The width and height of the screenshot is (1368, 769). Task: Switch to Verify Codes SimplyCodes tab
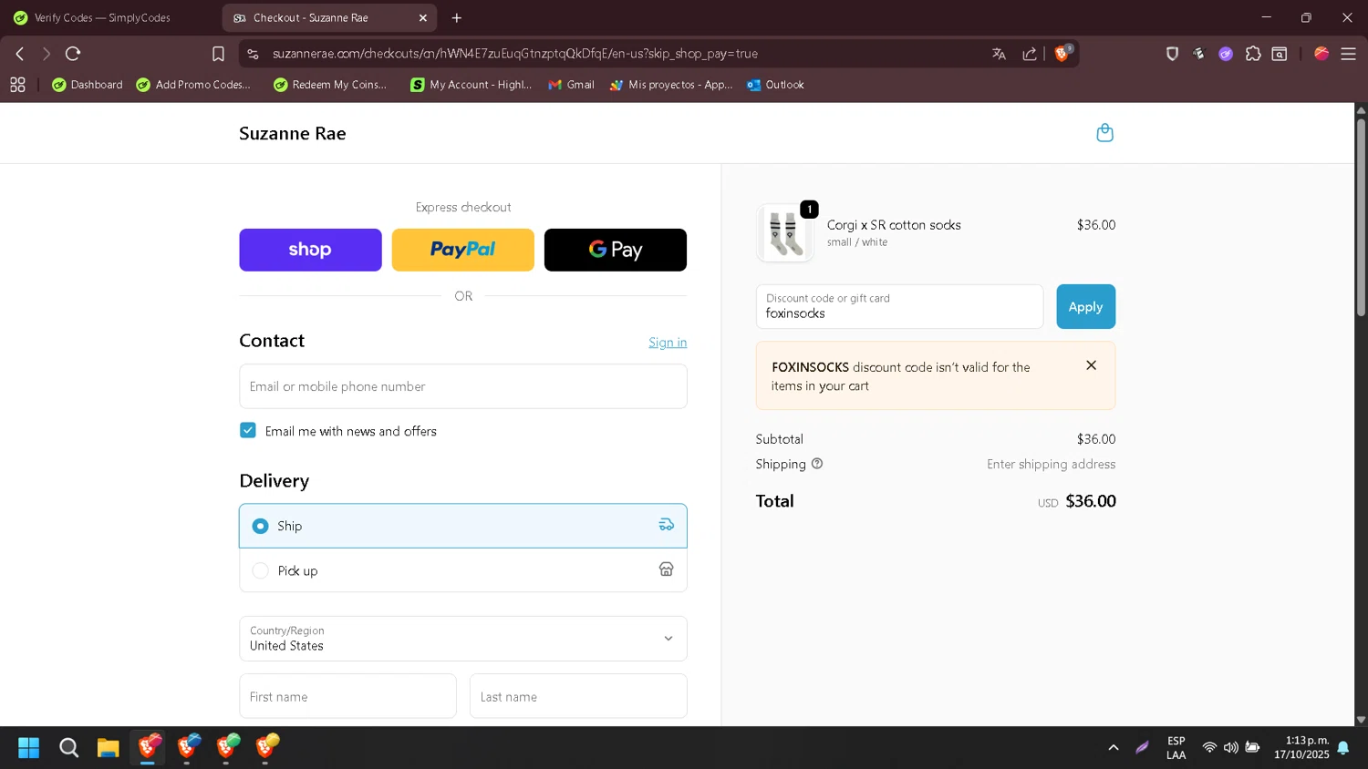102,18
